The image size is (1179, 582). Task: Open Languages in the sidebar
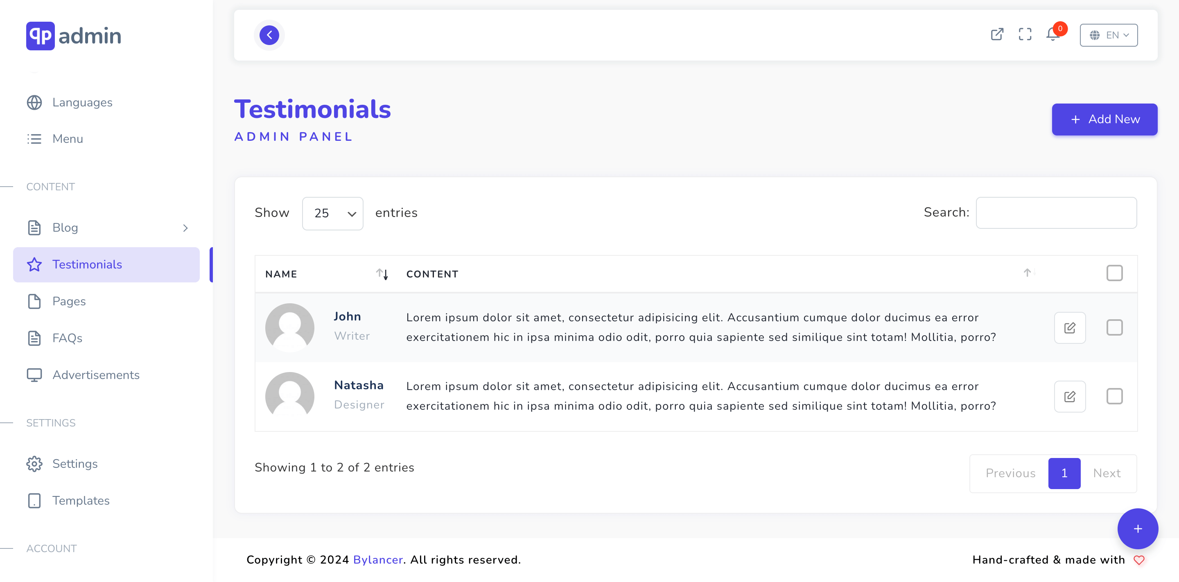[82, 102]
